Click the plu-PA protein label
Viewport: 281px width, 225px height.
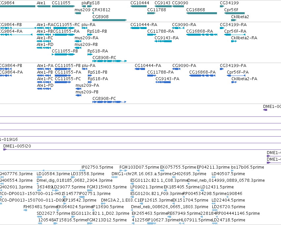(x=89, y=66)
